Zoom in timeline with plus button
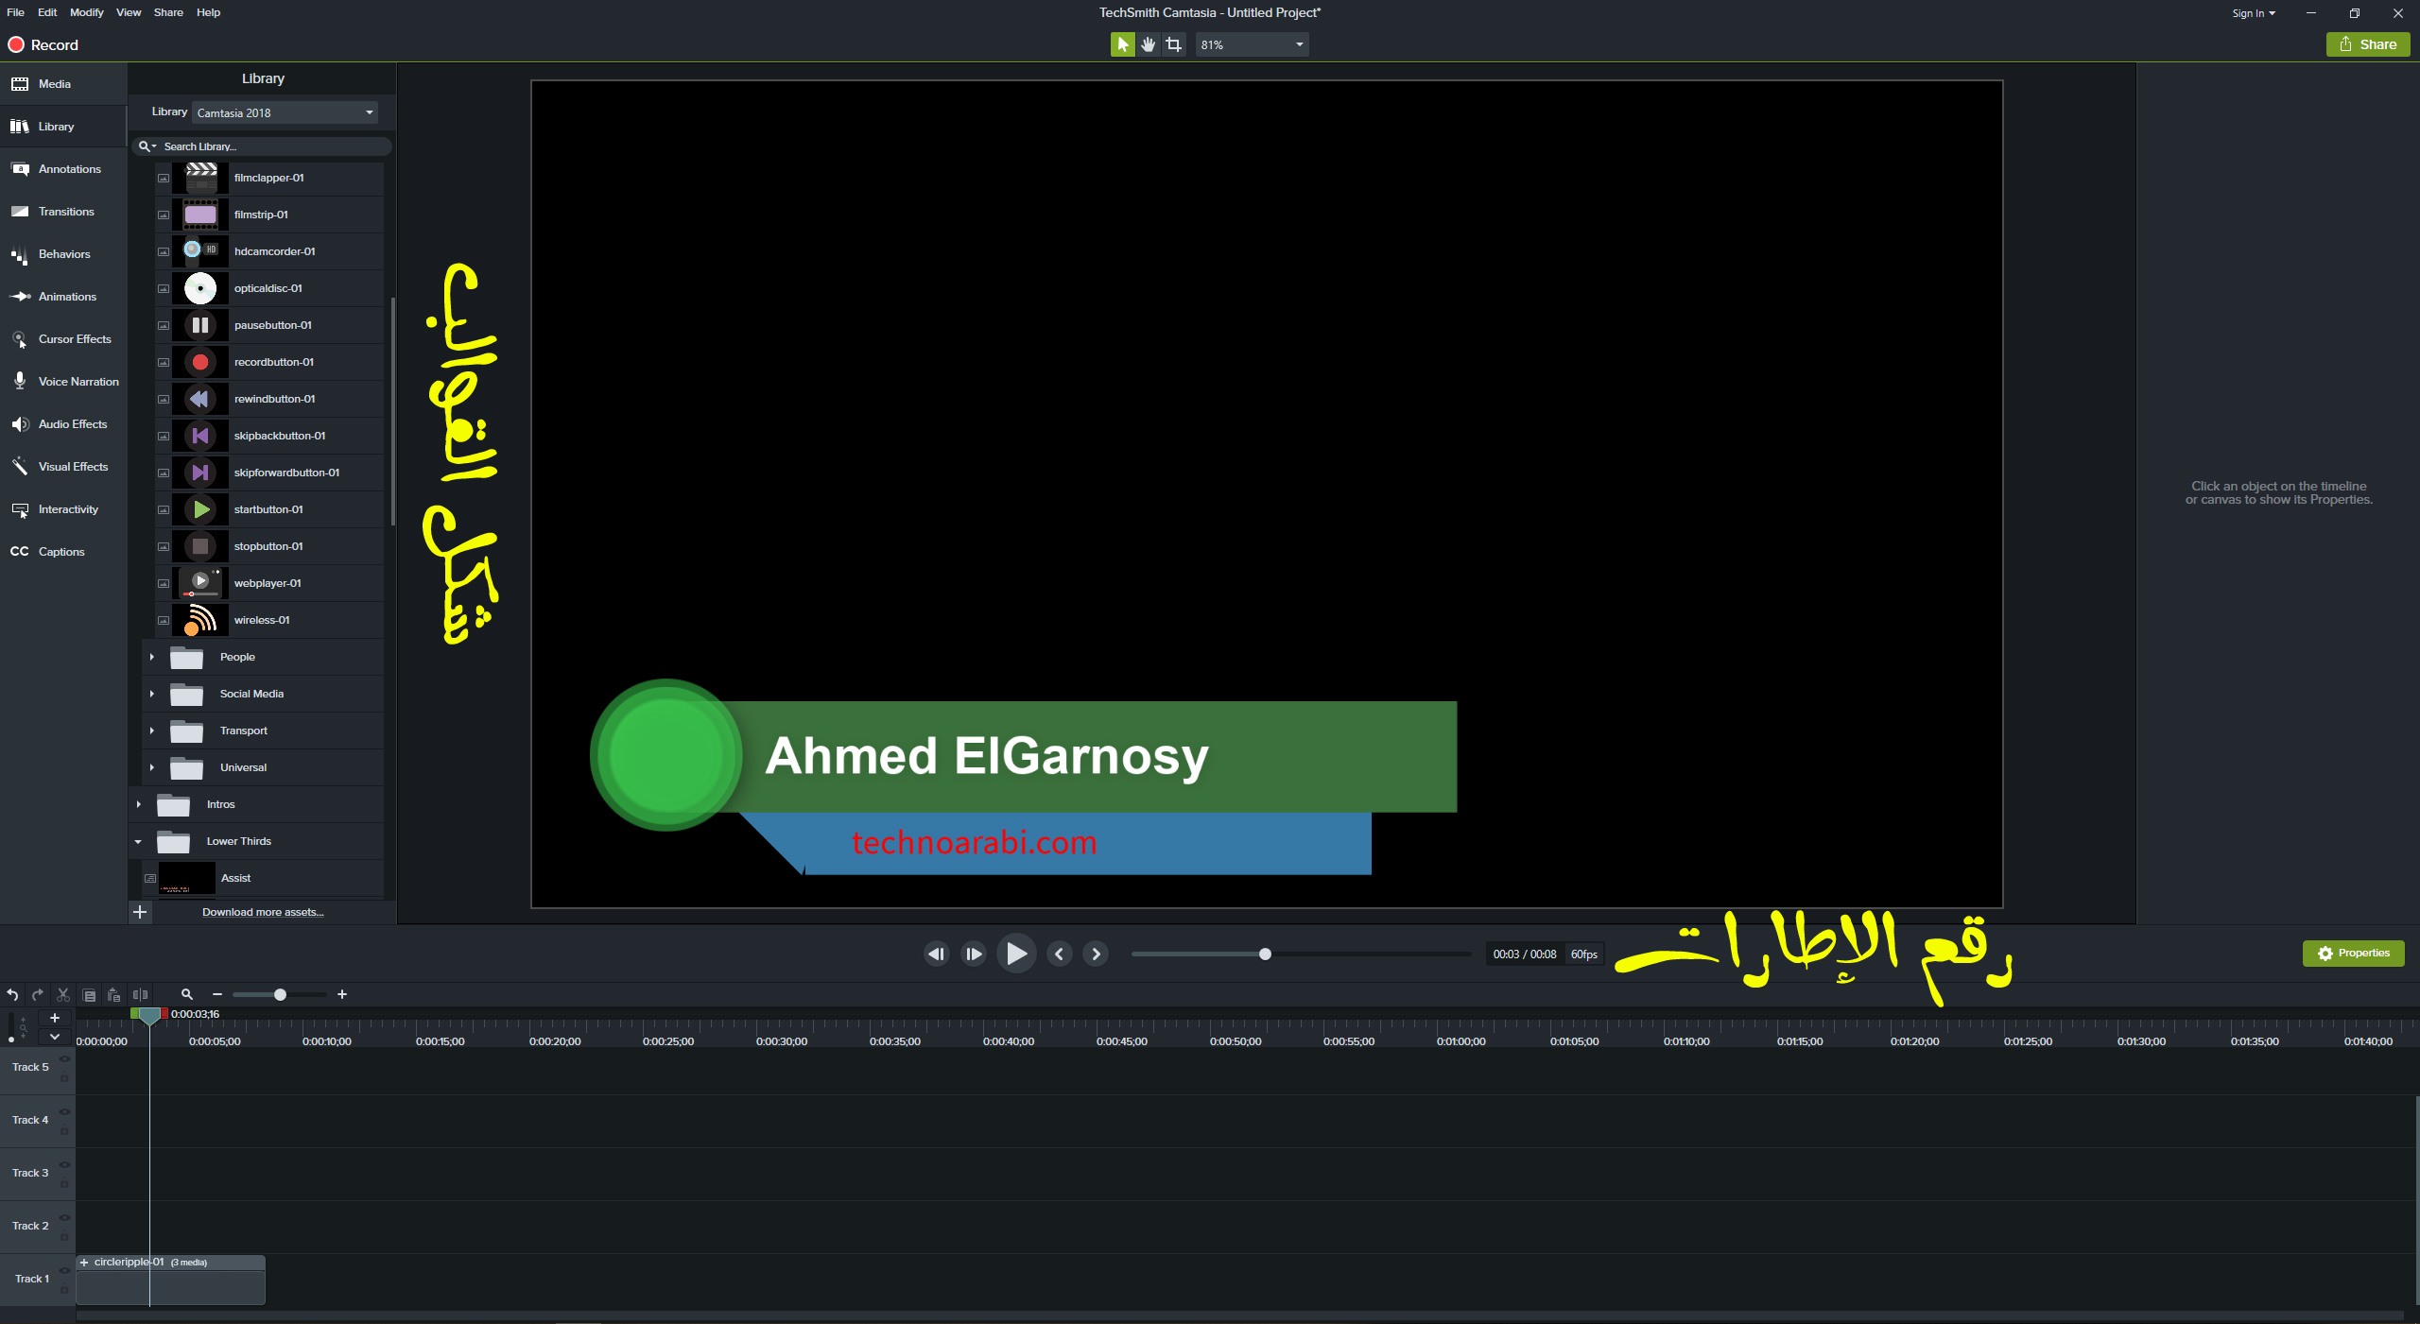2420x1324 pixels. 342,994
